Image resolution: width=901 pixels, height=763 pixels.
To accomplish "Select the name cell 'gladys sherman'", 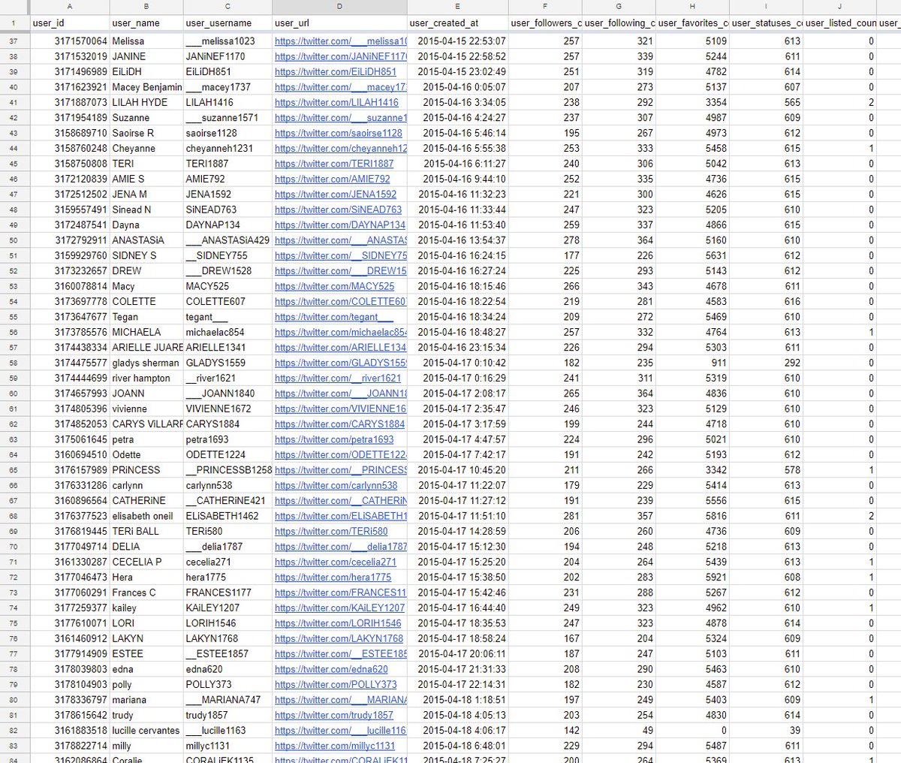I will tap(146, 363).
